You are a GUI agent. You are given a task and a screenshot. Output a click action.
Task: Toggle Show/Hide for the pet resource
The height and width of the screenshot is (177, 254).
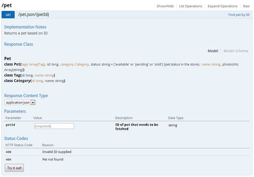(x=166, y=6)
